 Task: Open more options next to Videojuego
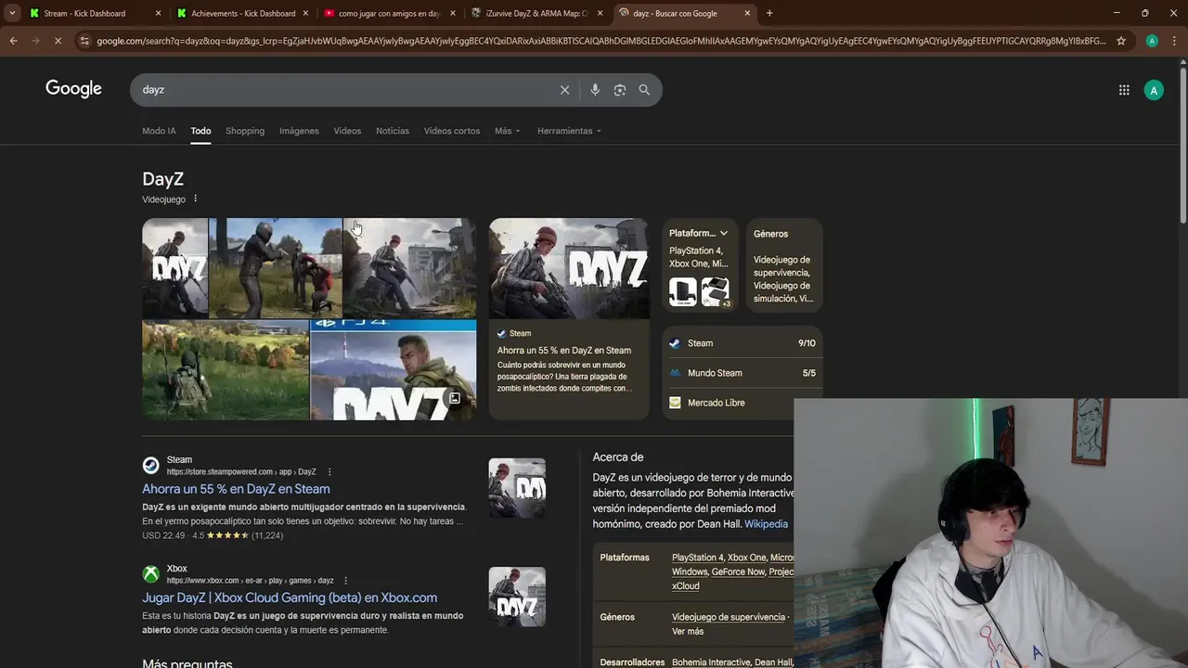coord(195,199)
